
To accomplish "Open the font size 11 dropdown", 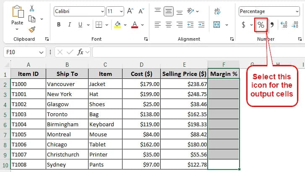I will click(x=121, y=11).
